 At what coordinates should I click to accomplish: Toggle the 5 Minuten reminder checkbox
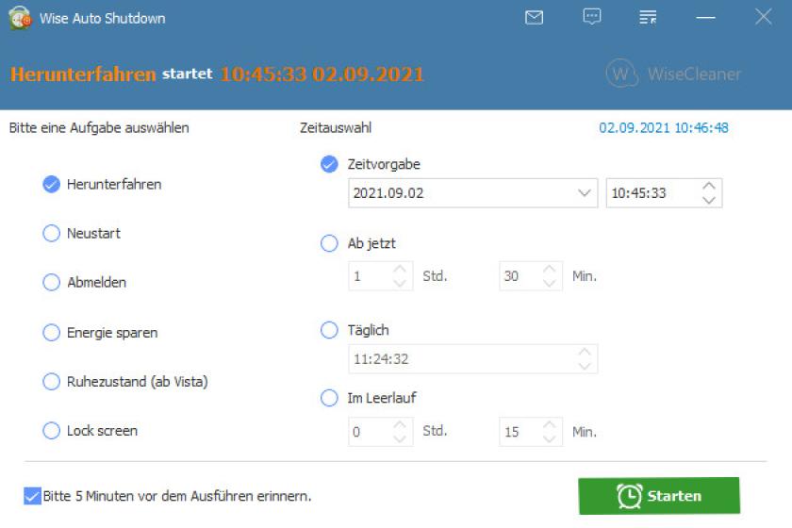[32, 496]
